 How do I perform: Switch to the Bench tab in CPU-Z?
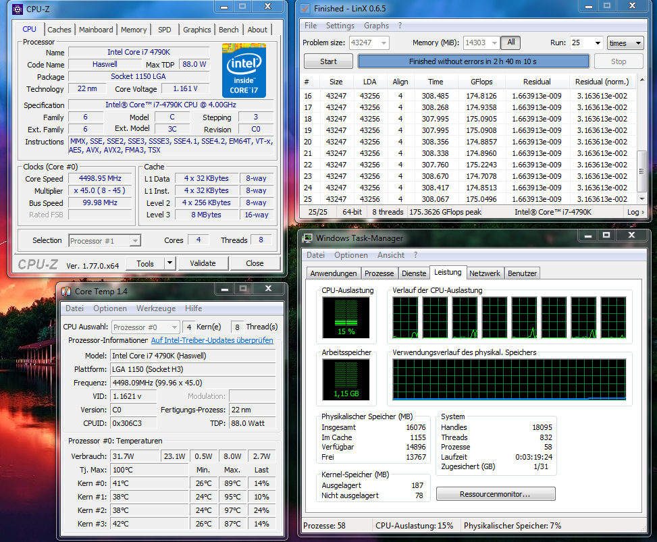coord(228,30)
